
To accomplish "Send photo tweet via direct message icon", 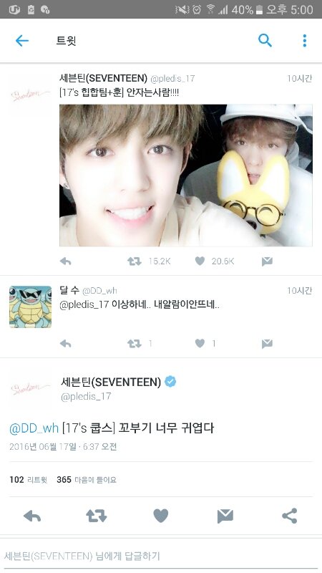I will click(x=267, y=261).
